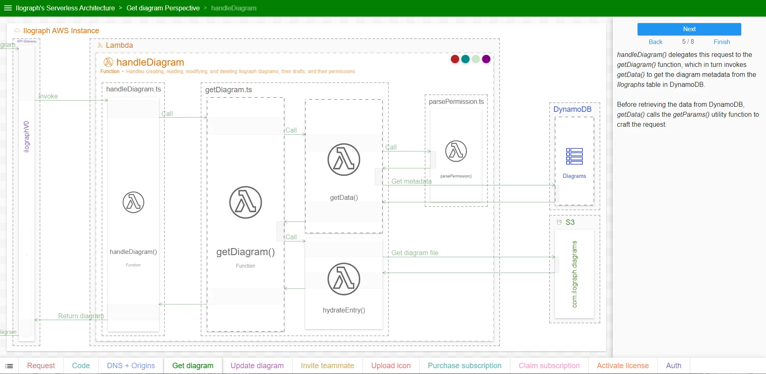Screen dimensions: 766x374
Task: Select the Get diagram tab
Action: (x=193, y=366)
